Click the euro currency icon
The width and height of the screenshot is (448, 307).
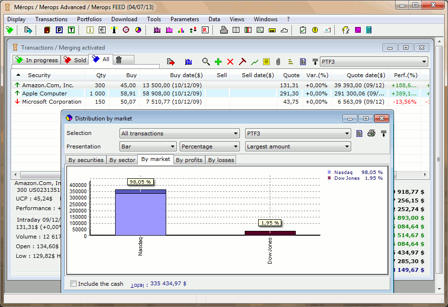102,30
